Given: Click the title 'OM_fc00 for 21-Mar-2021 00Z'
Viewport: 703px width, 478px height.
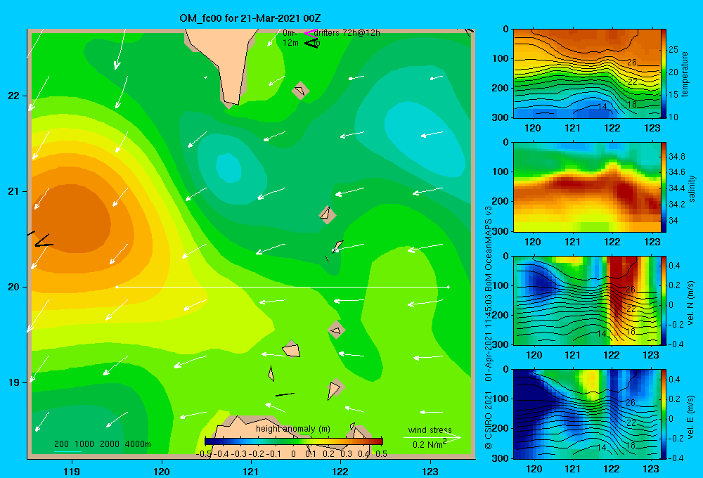Looking at the screenshot, I should pos(250,18).
